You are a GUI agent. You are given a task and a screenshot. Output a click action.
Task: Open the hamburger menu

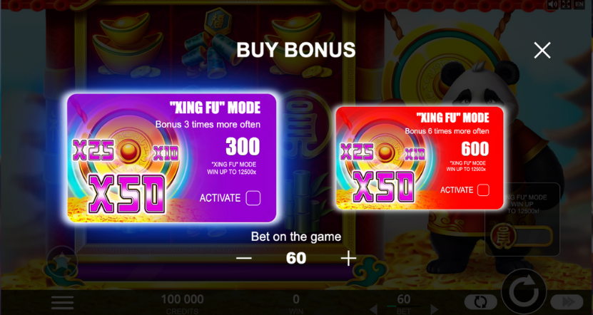pyautogui.click(x=62, y=303)
